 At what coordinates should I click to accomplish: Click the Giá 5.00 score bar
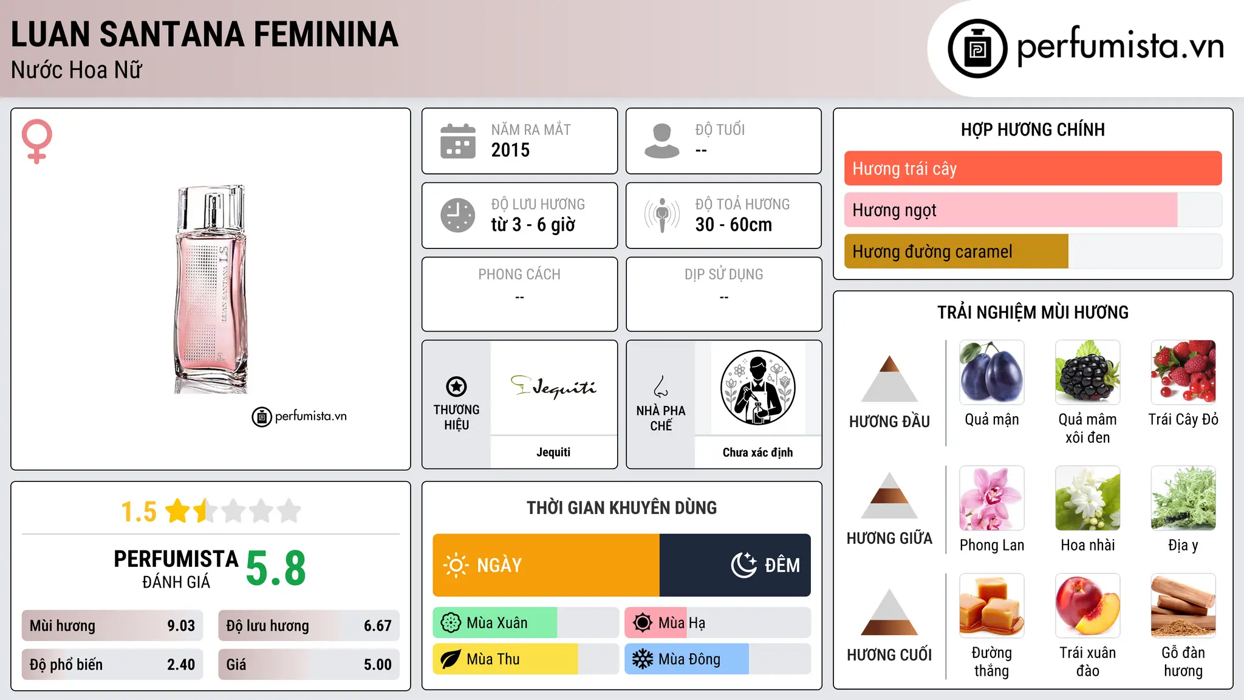pyautogui.click(x=309, y=664)
